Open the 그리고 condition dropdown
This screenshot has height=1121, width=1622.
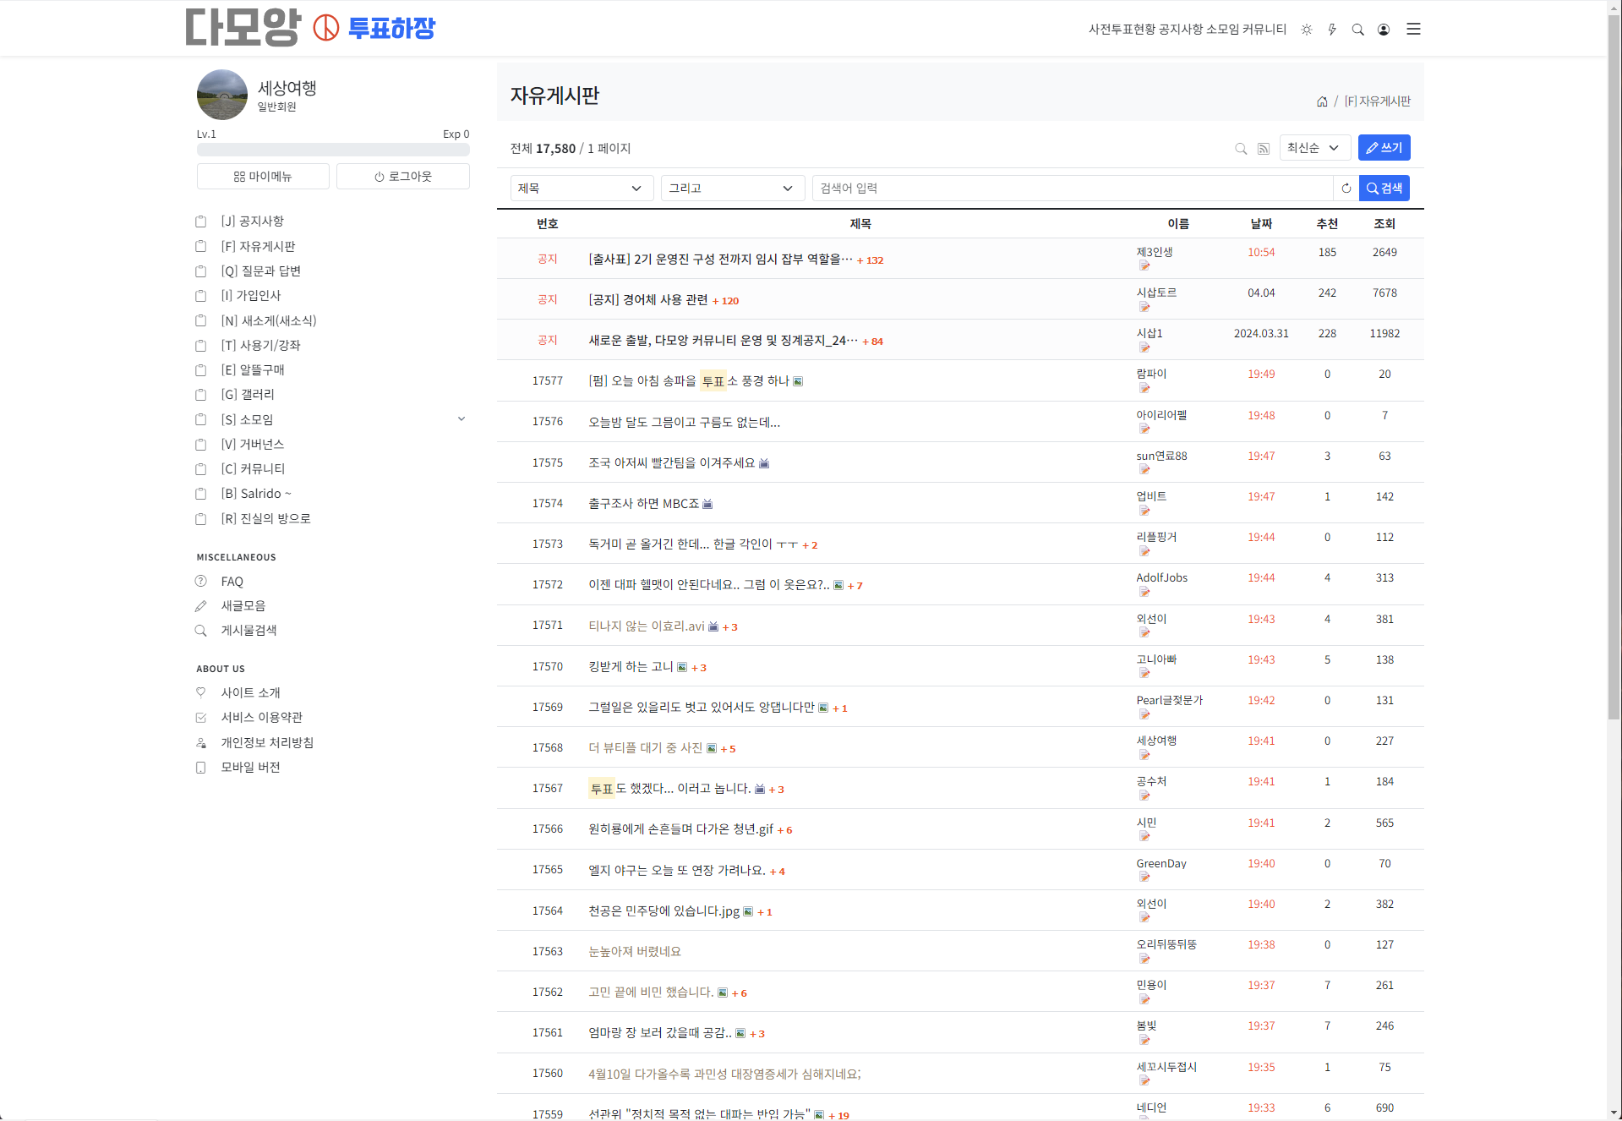tap(732, 188)
